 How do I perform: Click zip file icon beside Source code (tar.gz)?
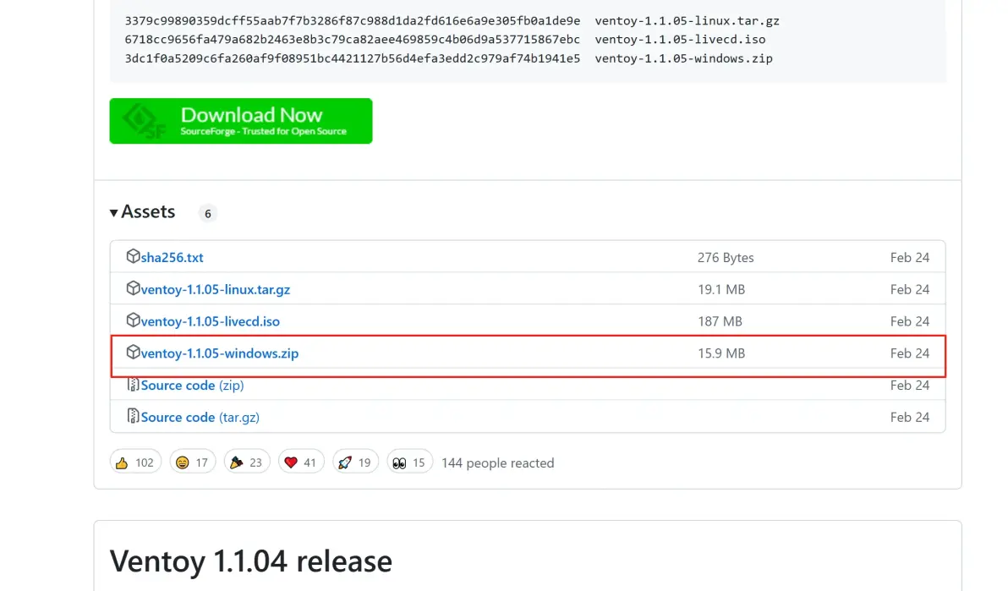[x=133, y=416]
